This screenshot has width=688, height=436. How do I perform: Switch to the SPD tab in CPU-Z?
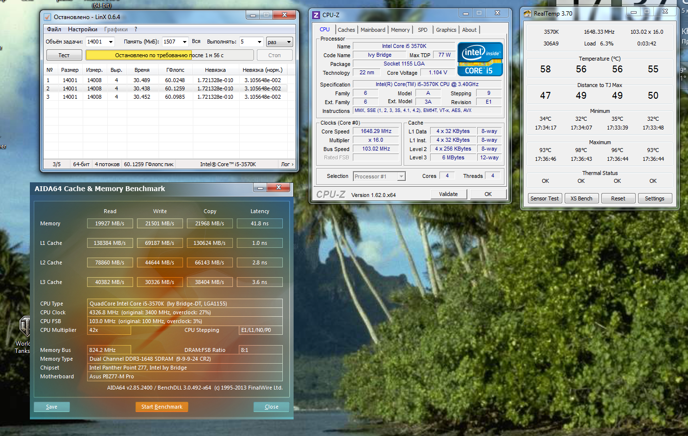pos(423,30)
